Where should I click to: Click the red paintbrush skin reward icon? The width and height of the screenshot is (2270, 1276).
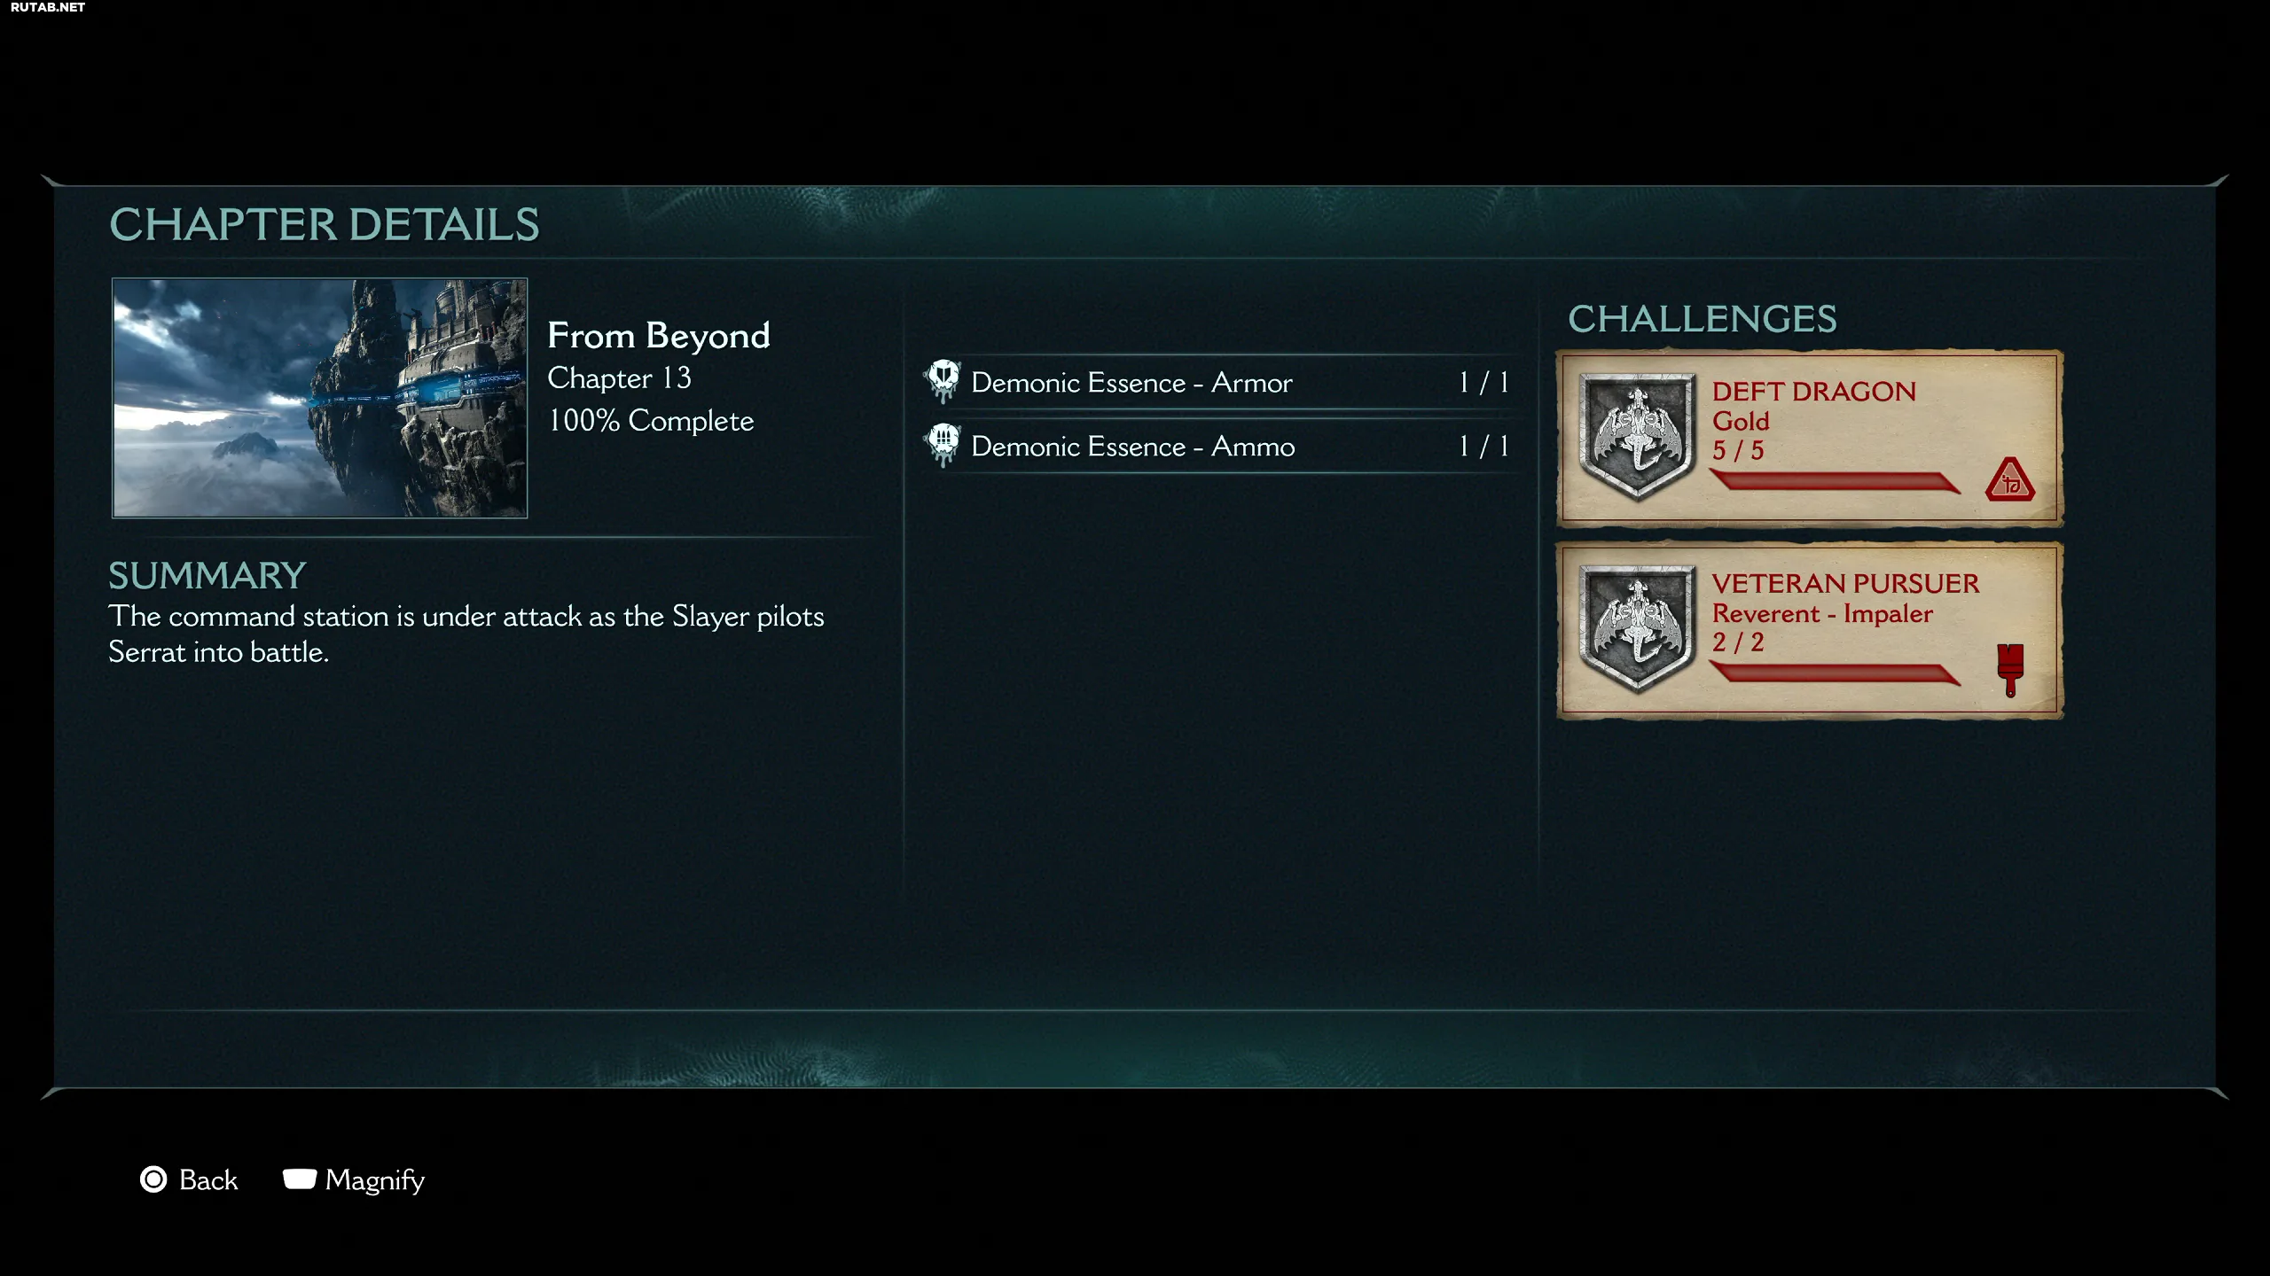pos(2010,669)
